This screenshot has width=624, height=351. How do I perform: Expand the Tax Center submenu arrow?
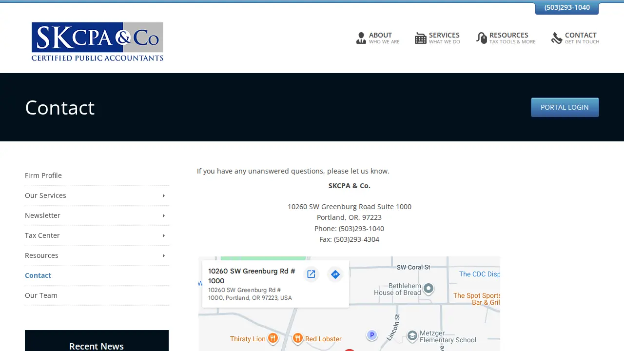(163, 235)
